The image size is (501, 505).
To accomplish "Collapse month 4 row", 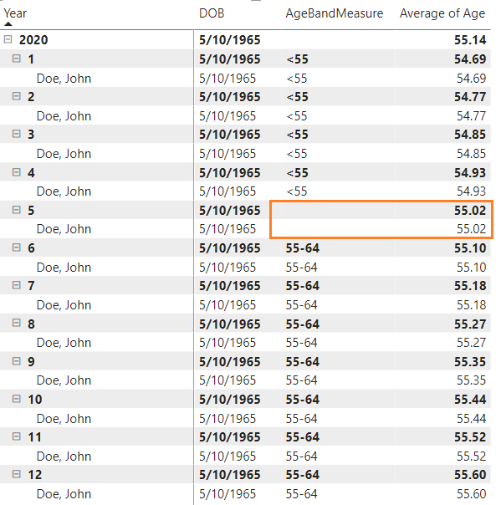I will (17, 172).
